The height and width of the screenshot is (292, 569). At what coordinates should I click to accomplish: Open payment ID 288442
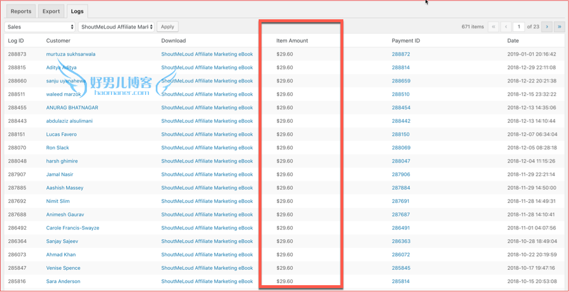[401, 121]
